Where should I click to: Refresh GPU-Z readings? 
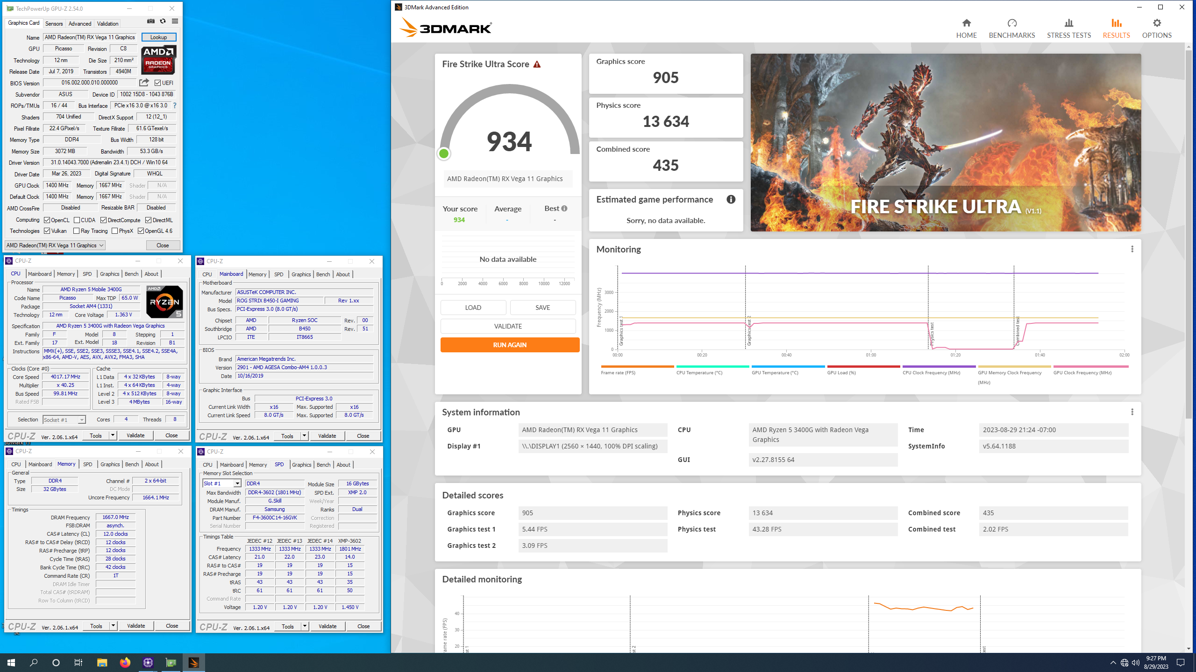163,21
